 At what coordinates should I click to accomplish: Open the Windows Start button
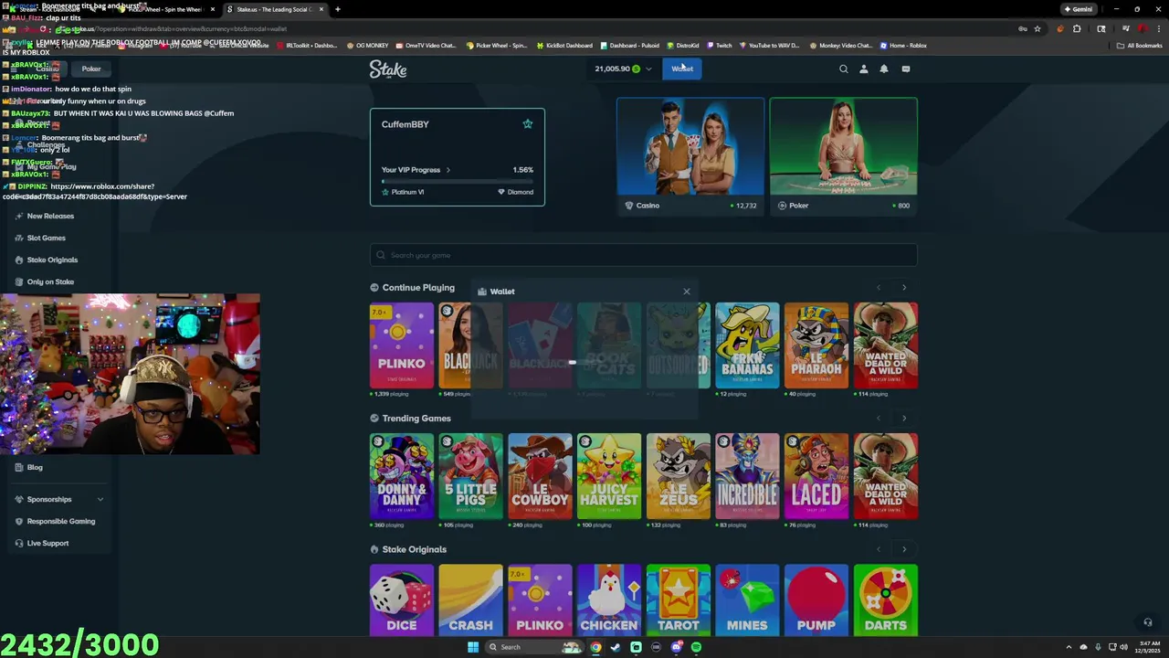[x=473, y=647]
